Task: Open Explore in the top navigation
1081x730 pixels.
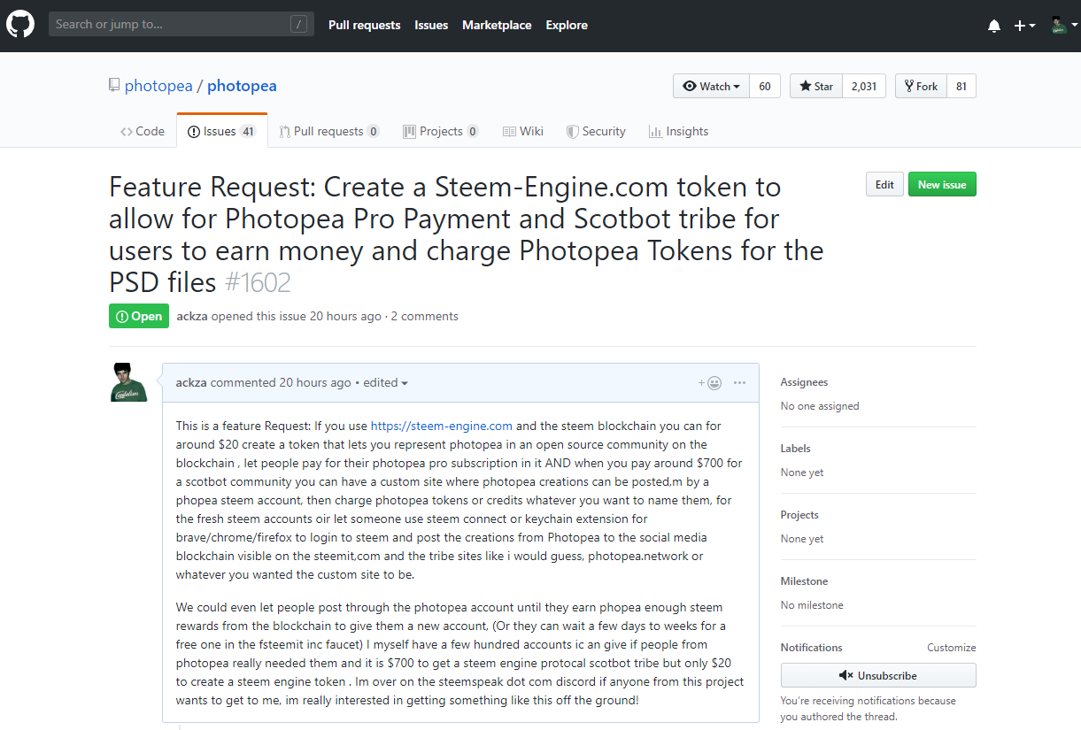Action: (567, 26)
